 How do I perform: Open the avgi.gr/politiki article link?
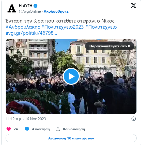point(31,33)
